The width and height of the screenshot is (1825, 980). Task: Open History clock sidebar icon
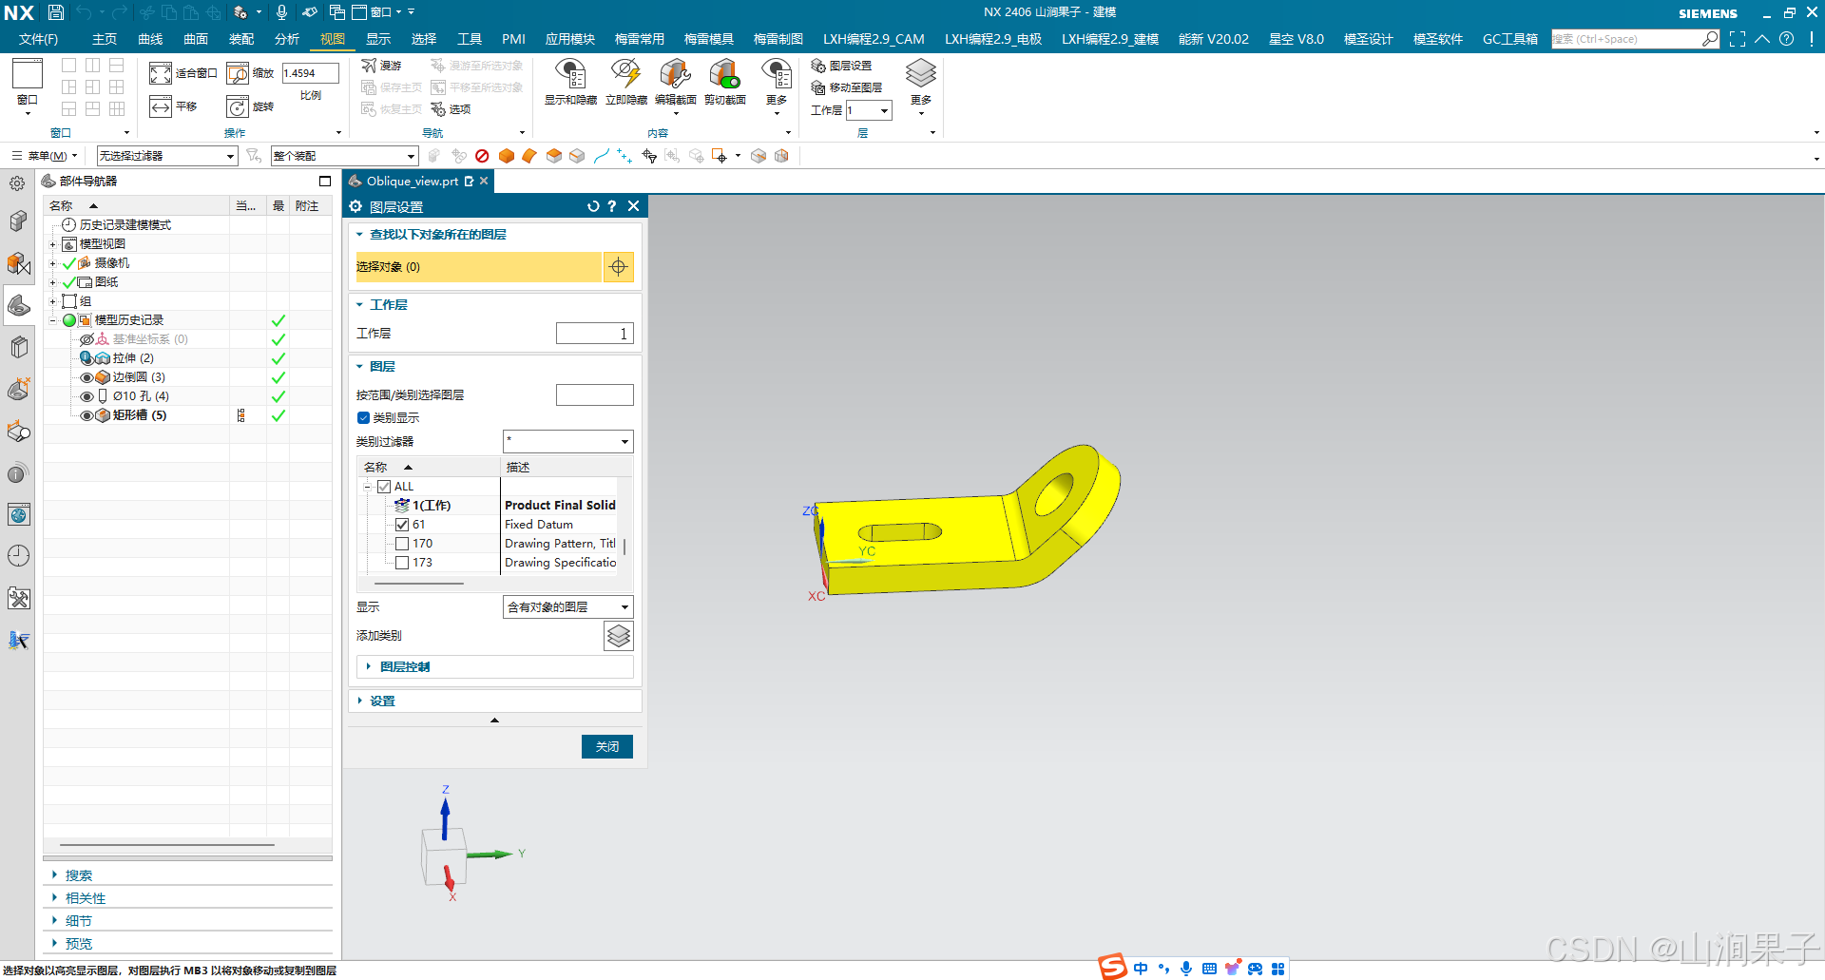[18, 555]
